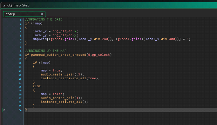Click global.gridY in line 6
217x125 pixels.
click(x=63, y=39)
